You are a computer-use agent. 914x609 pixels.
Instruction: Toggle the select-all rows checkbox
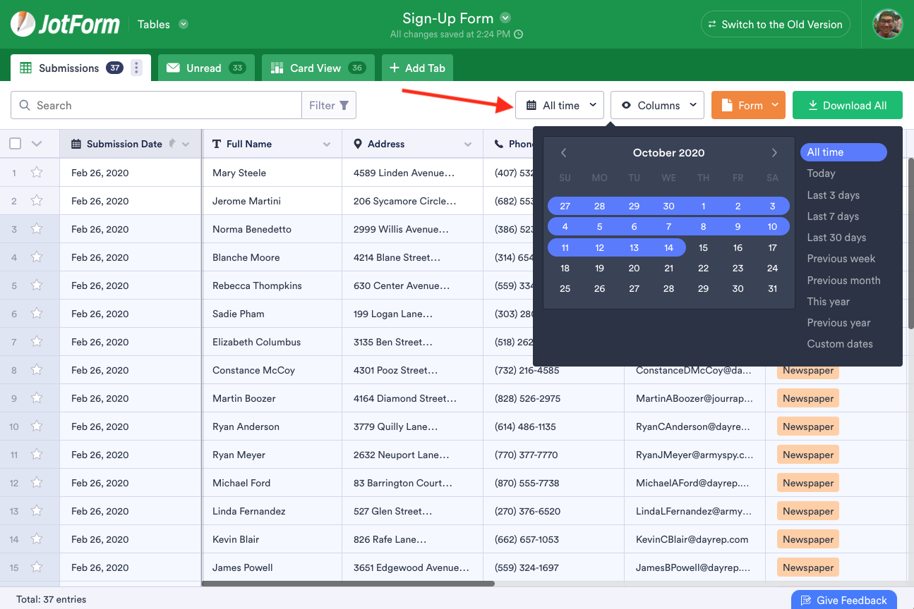pyautogui.click(x=16, y=144)
